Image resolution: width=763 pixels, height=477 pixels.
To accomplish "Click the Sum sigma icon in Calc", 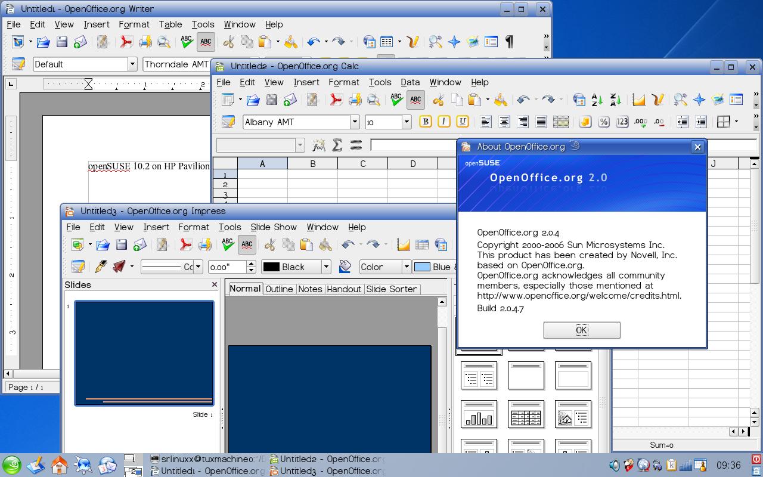I will coord(337,145).
